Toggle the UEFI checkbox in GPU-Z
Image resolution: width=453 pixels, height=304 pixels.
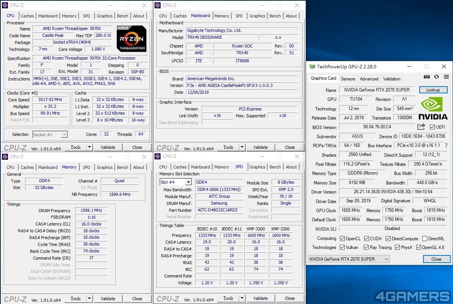pos(432,127)
